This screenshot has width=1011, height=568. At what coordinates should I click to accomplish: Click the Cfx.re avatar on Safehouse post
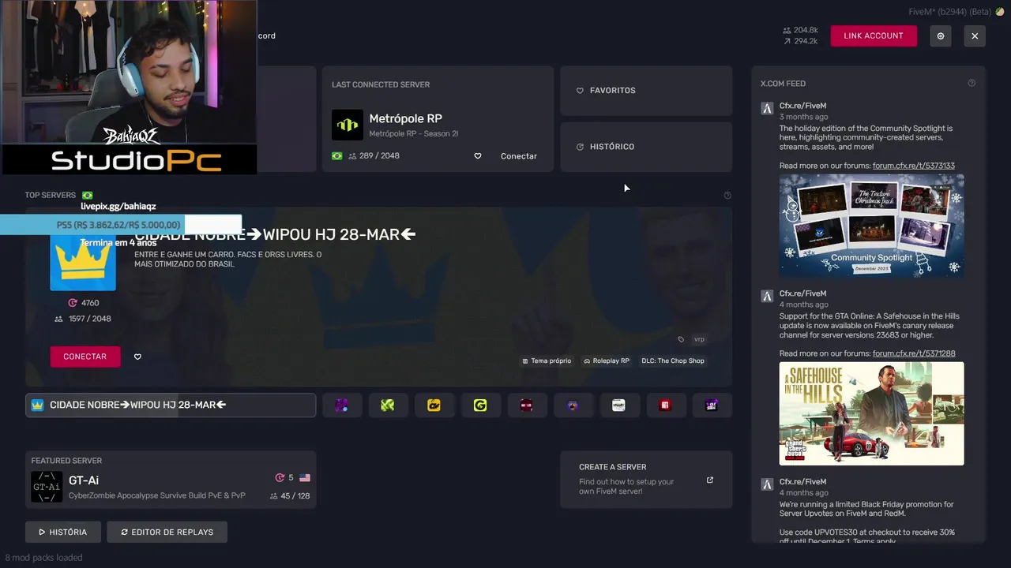767,297
